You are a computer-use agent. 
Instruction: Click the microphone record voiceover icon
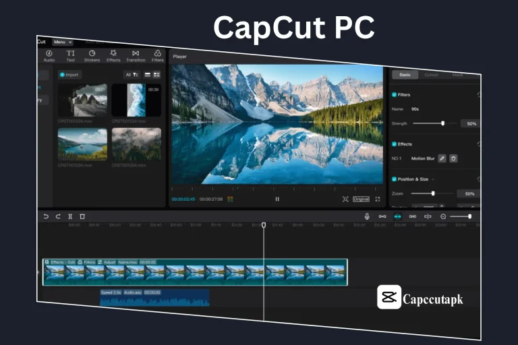(367, 216)
